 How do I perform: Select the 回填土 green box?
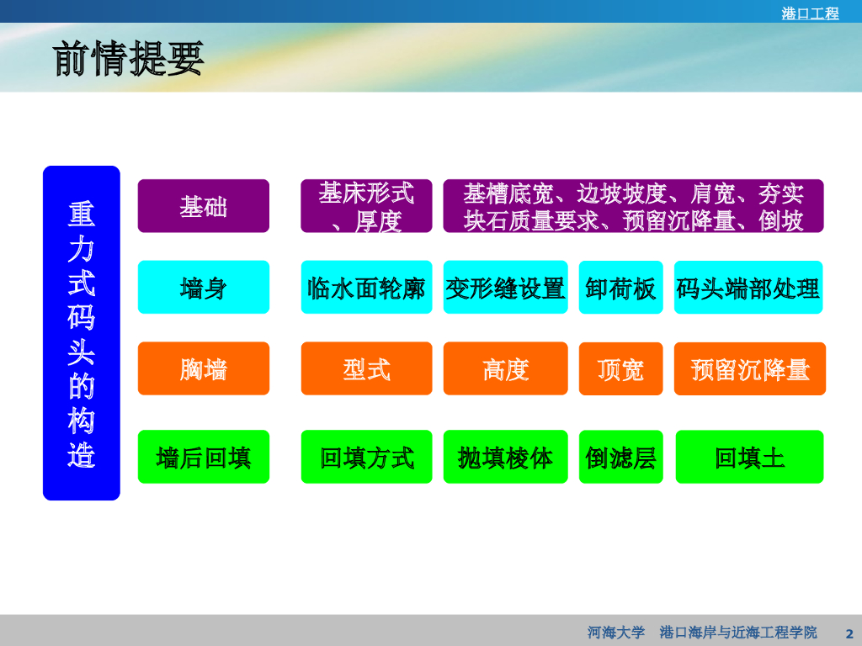(x=749, y=457)
